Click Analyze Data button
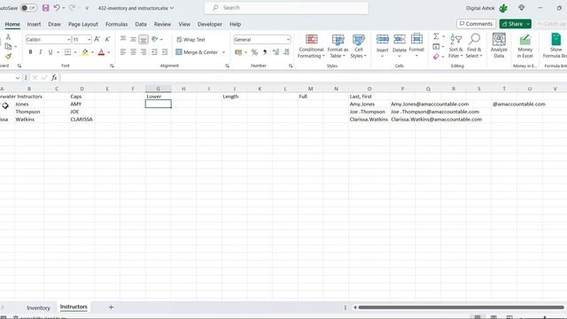The image size is (567, 319). (499, 46)
